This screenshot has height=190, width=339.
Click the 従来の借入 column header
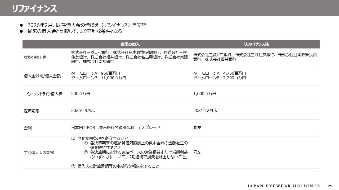[130, 44]
